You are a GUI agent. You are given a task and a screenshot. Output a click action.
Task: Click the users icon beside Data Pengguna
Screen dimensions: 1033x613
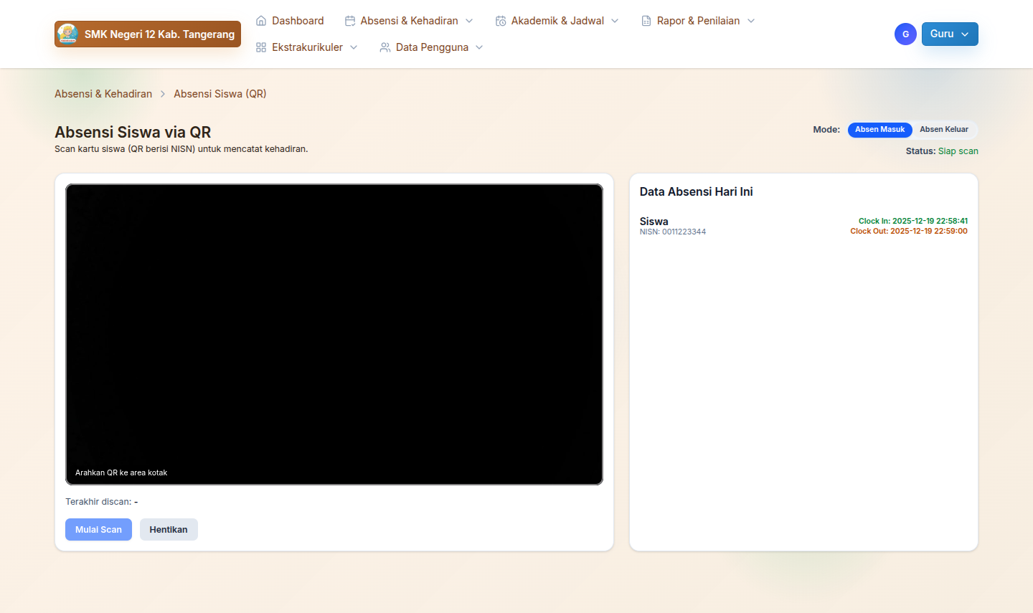[x=385, y=47]
